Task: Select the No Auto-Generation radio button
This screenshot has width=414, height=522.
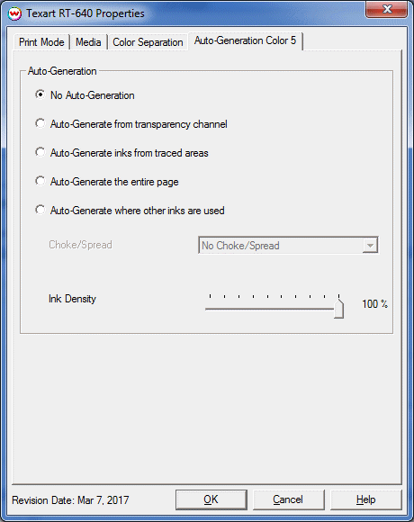Action: (x=85, y=95)
